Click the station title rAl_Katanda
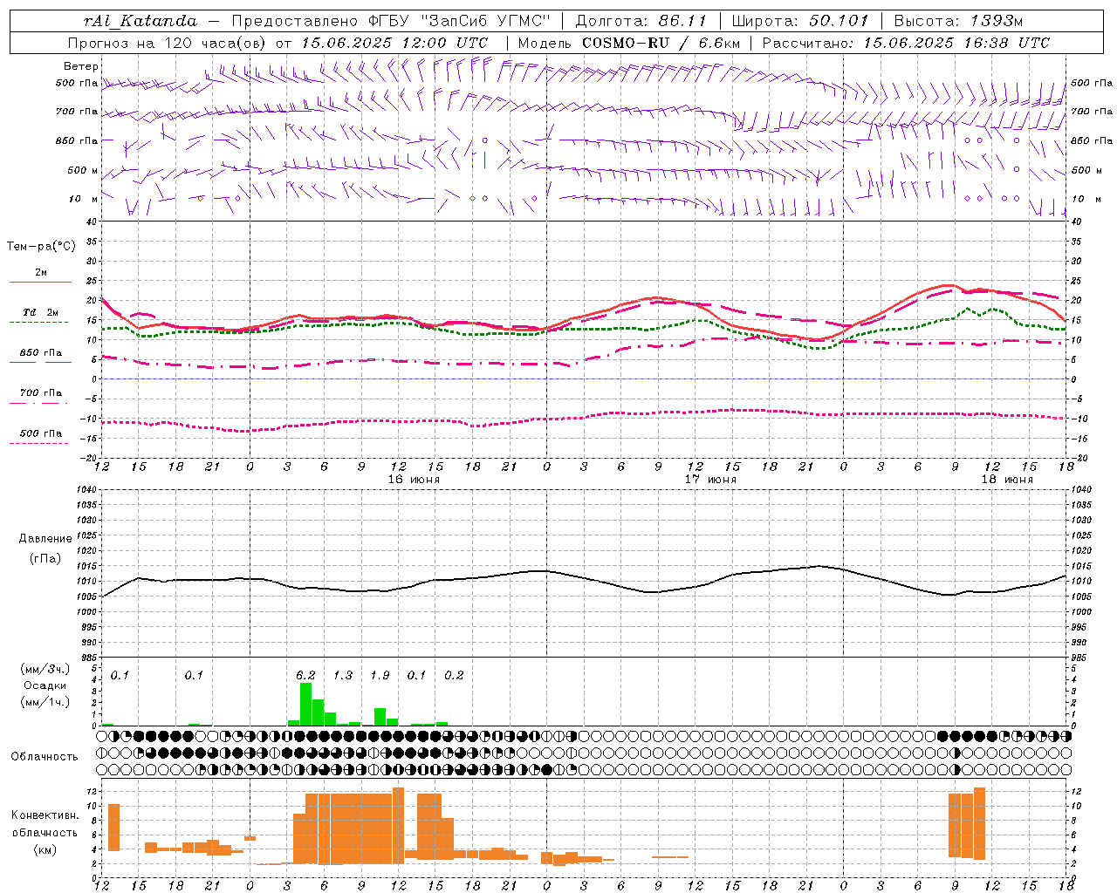Screen dimensions: 1117x893 point(140,21)
